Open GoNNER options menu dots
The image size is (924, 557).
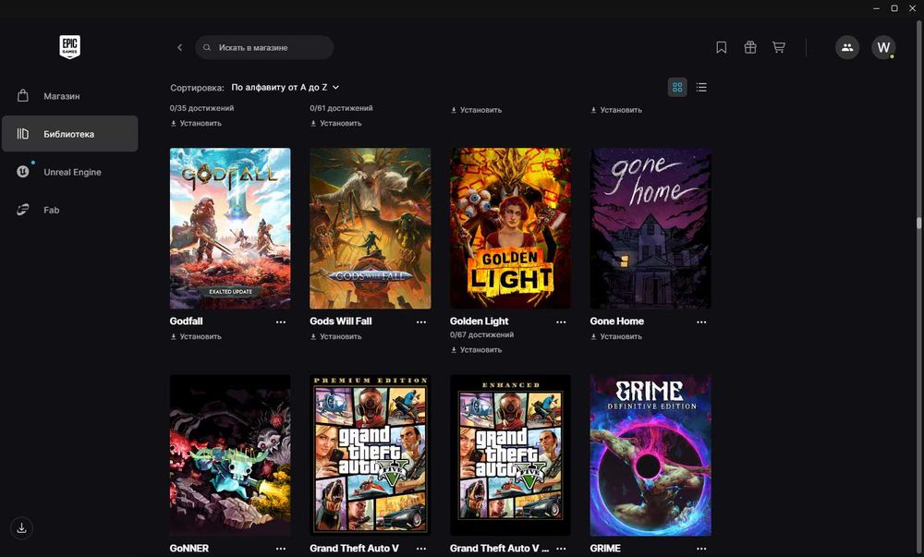click(281, 549)
